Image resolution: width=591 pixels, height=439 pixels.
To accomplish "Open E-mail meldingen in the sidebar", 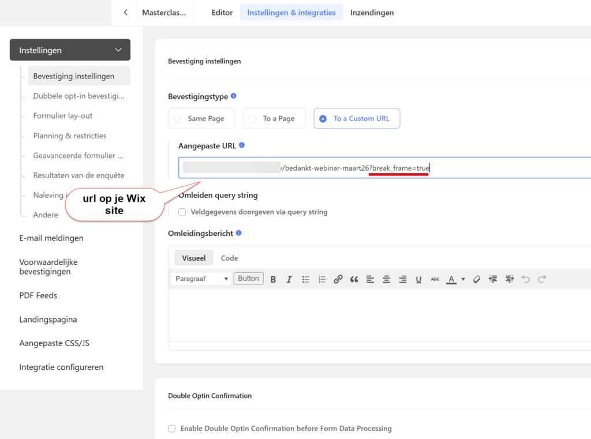I will 51,238.
